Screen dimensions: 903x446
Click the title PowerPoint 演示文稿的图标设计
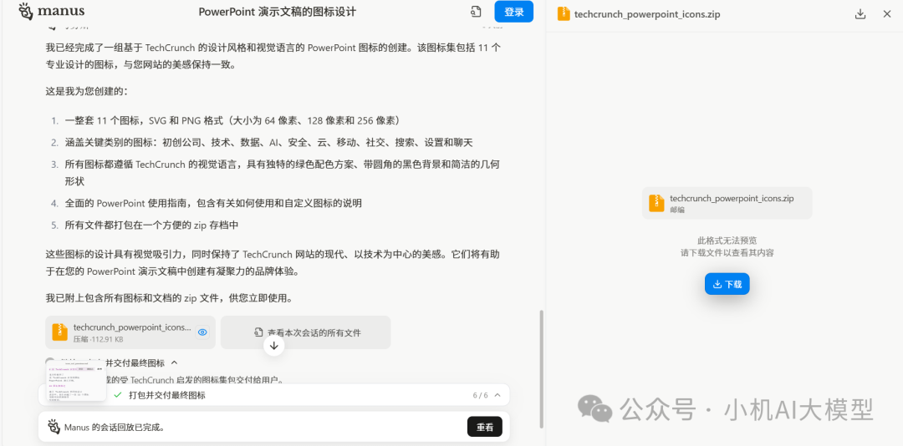coord(277,12)
